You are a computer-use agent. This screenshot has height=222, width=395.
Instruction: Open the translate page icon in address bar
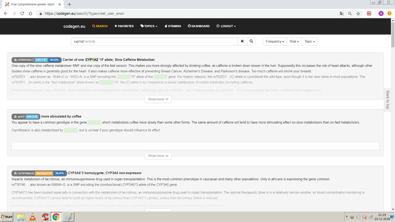[x=341, y=14]
